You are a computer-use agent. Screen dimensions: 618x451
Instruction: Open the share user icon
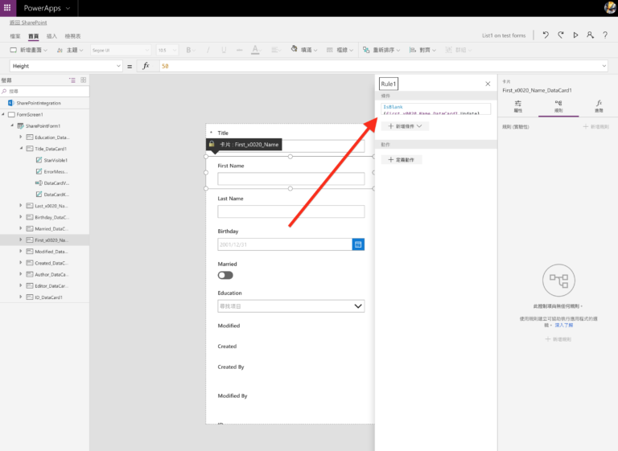(590, 35)
